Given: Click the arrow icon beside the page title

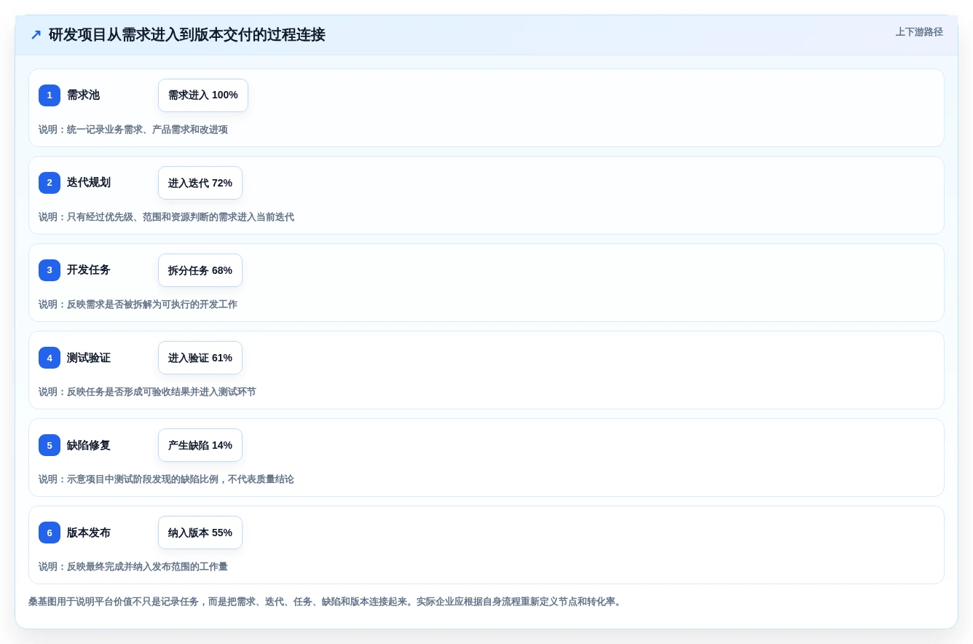Looking at the screenshot, I should pyautogui.click(x=36, y=34).
